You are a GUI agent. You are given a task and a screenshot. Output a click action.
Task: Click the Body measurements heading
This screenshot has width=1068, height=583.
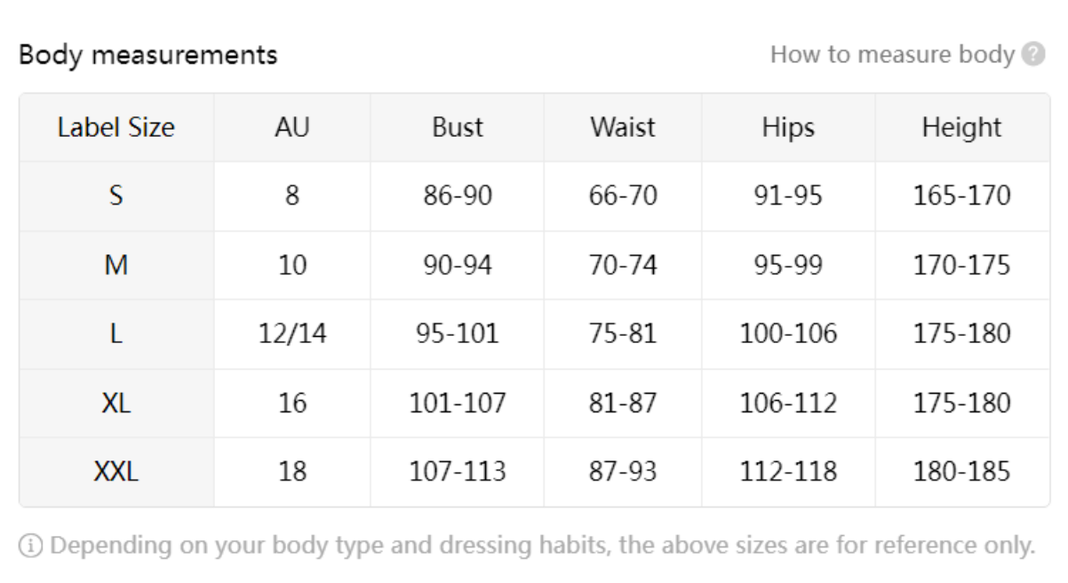(147, 55)
